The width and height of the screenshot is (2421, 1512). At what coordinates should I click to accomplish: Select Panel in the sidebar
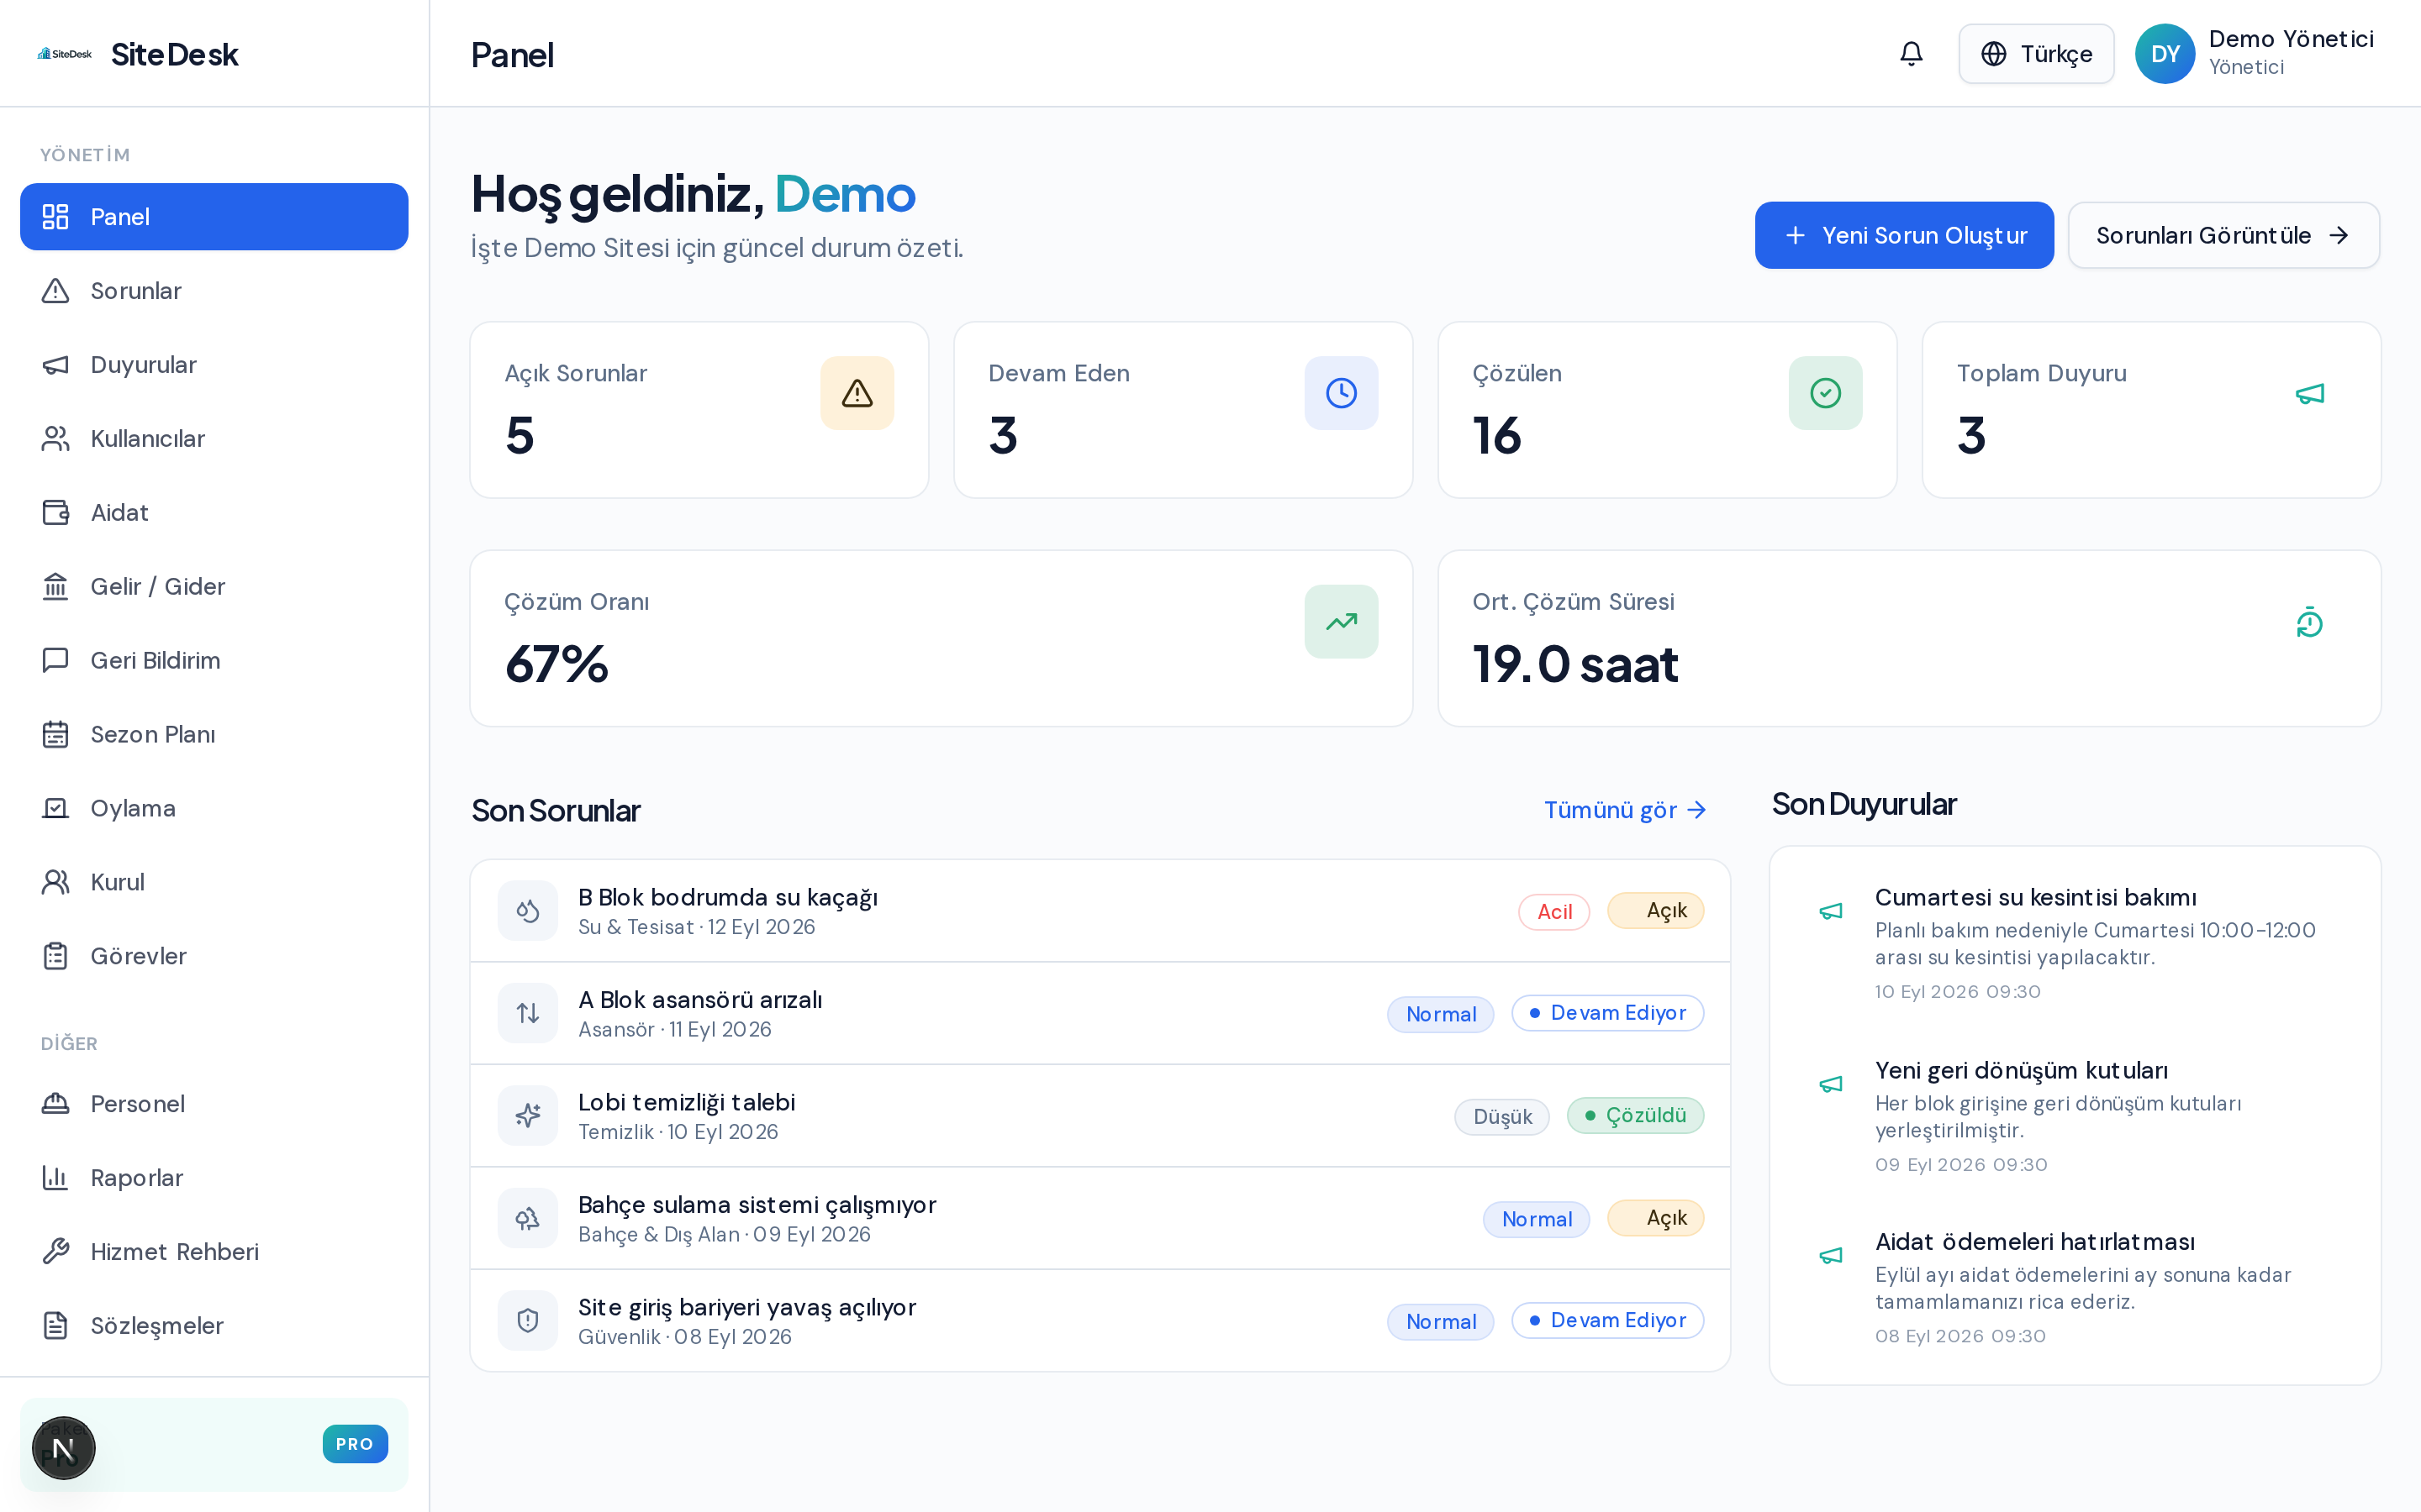(x=214, y=217)
